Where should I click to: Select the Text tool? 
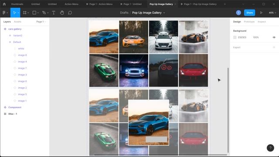tap(54, 13)
